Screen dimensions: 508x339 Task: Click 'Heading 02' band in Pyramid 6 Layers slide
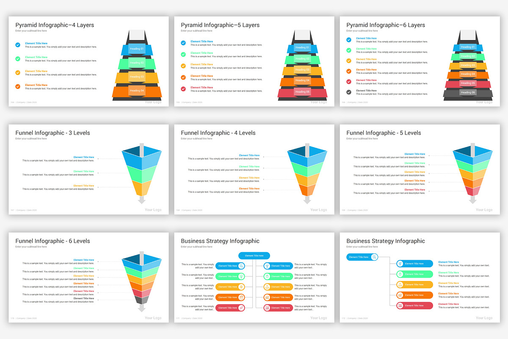click(468, 56)
